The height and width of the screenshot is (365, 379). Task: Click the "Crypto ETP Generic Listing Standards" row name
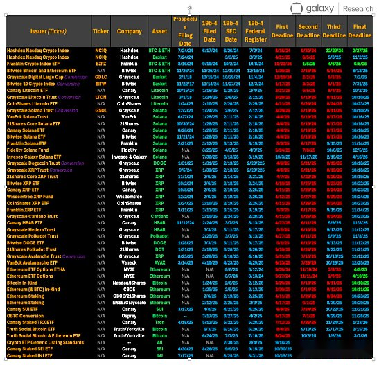point(46,343)
